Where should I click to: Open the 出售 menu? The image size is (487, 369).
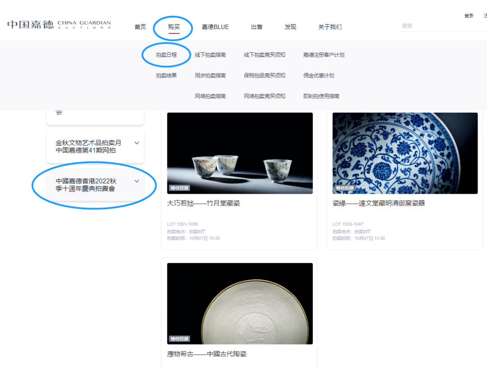coord(257,27)
